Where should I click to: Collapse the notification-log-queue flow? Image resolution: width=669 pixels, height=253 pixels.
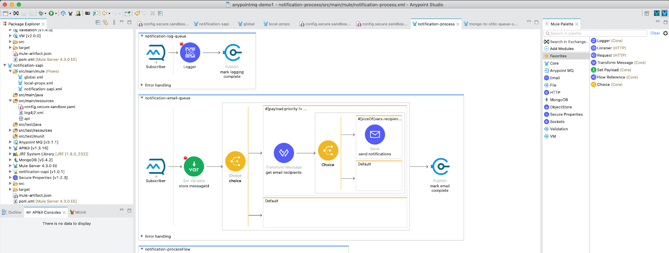[142, 36]
